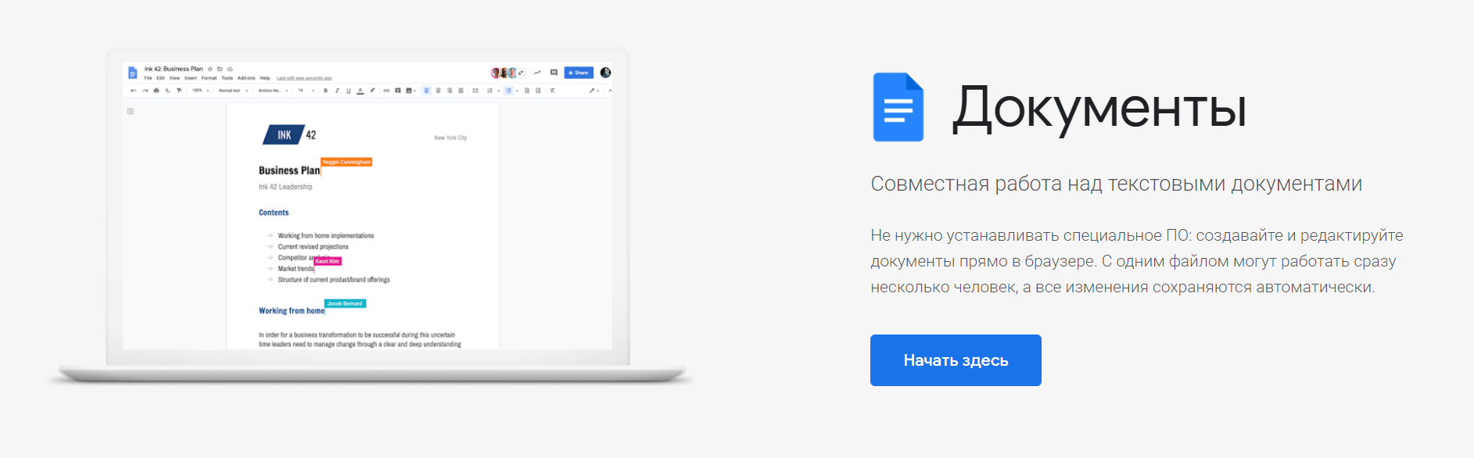Click the Contents heading in the document

tap(274, 213)
